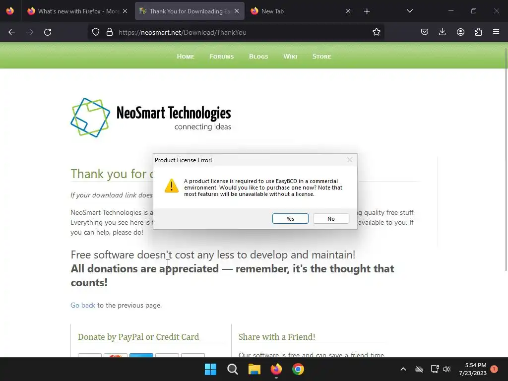The image size is (508, 381).
Task: Click the forward navigation arrow
Action: (30, 32)
